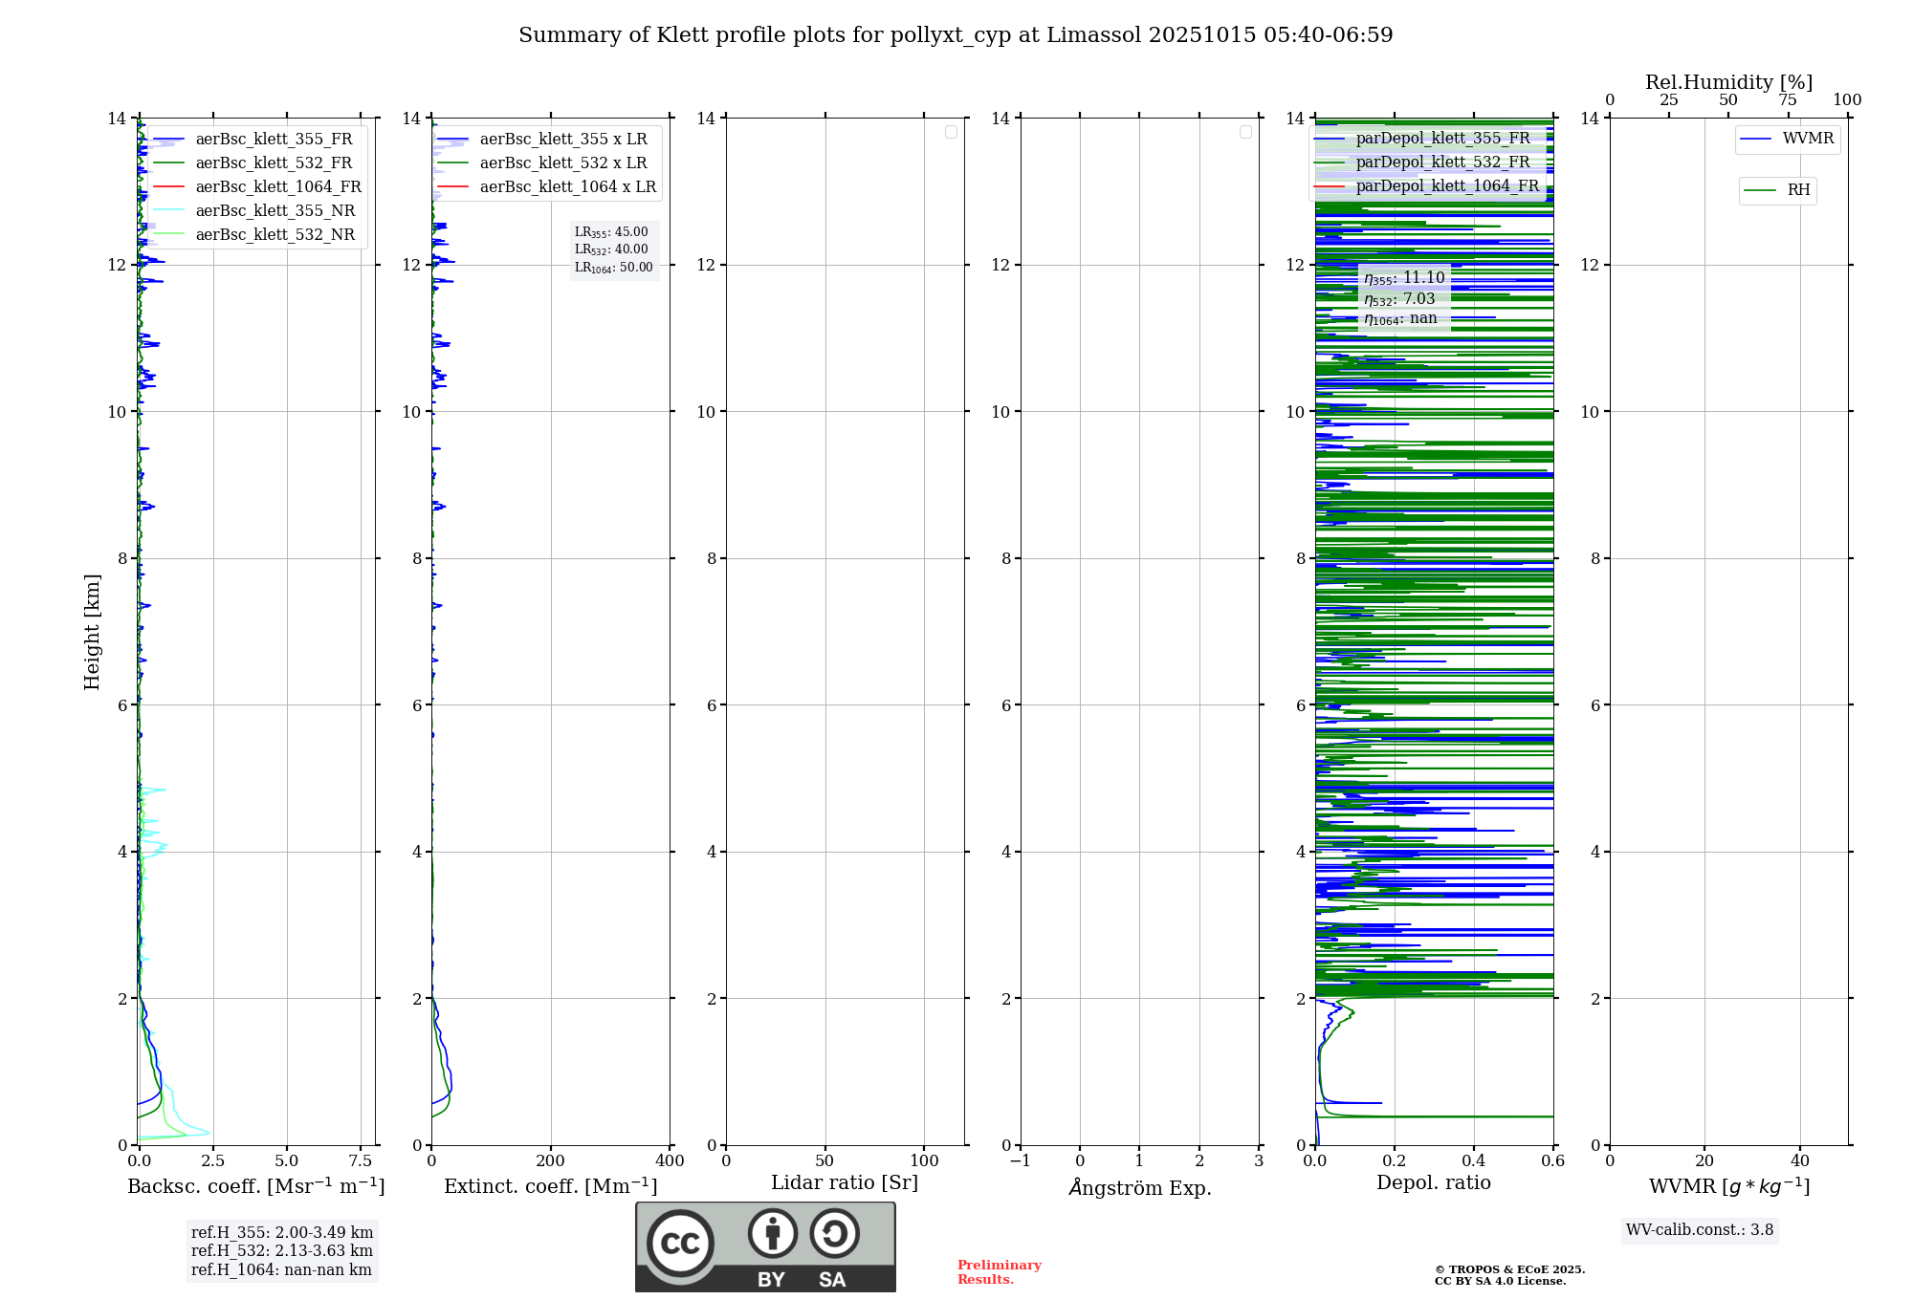The height and width of the screenshot is (1300, 1913).
Task: Click the empty legend box in Ångström panel
Action: [x=1245, y=132]
